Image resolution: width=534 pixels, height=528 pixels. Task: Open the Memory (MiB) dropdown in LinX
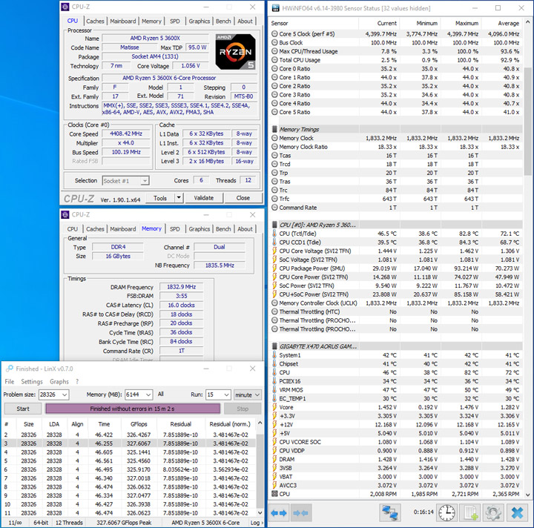150,395
